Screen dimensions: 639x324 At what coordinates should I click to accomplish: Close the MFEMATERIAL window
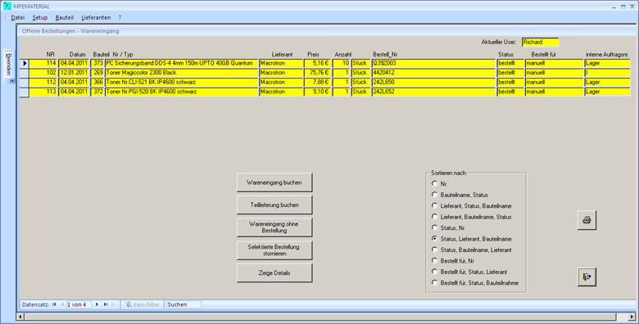pyautogui.click(x=632, y=7)
